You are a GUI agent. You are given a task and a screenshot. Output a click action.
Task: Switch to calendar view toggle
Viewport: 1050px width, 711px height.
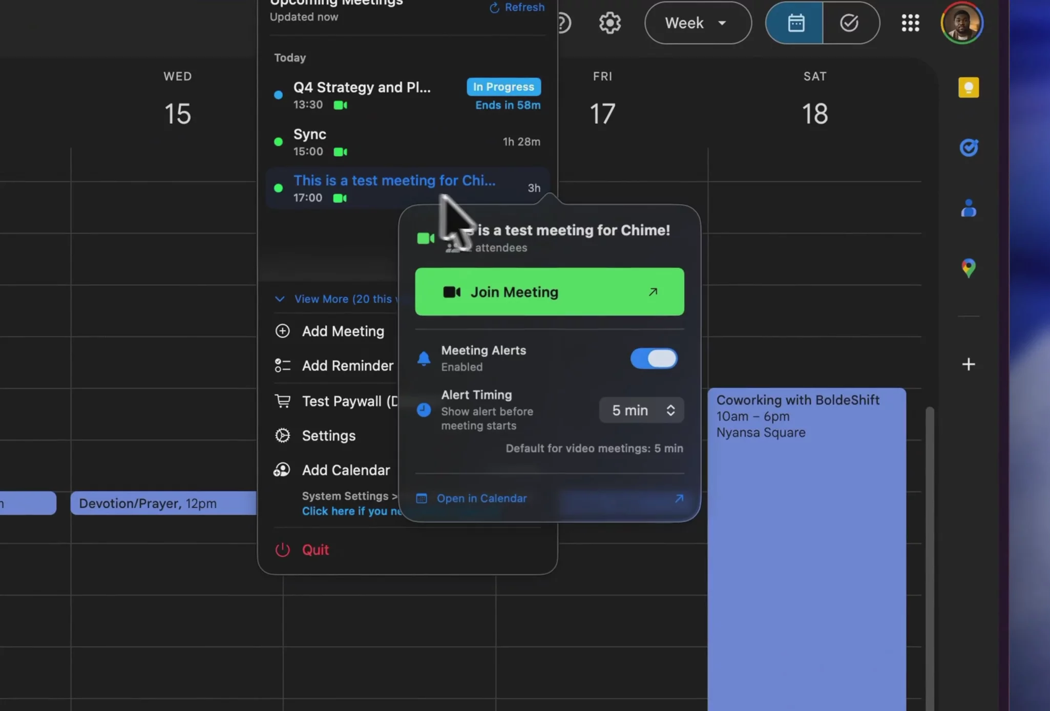pos(795,23)
